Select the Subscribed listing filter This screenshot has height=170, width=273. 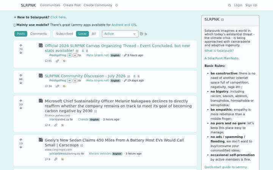click(x=64, y=34)
